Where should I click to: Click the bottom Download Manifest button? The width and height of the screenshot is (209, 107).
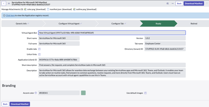click(20, 104)
